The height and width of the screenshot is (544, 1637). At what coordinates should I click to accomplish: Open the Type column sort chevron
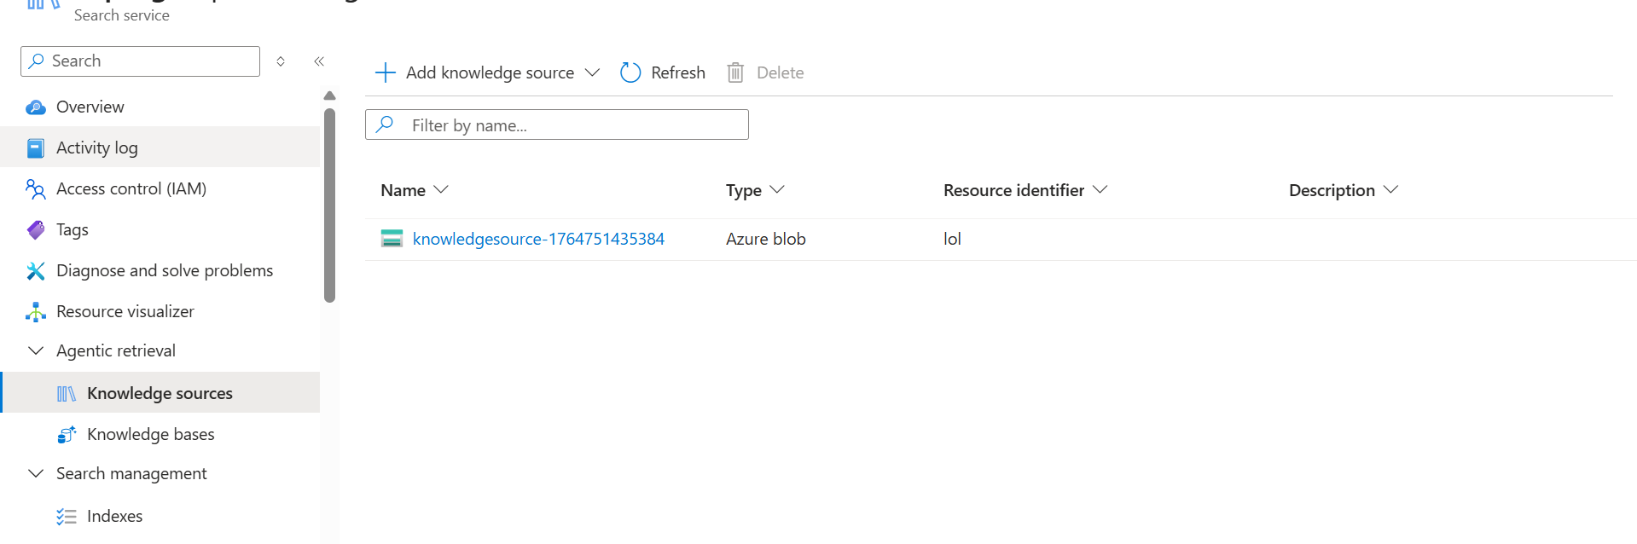[776, 189]
